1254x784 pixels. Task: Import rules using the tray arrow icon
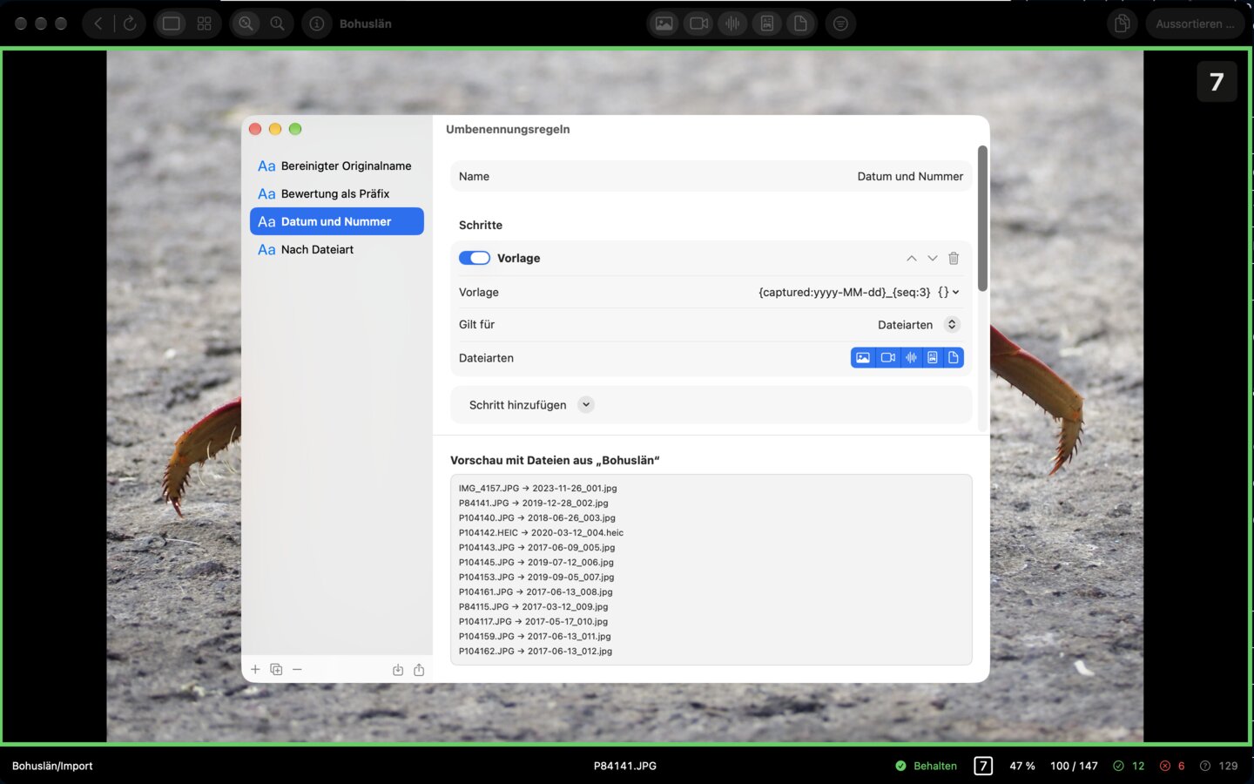398,670
